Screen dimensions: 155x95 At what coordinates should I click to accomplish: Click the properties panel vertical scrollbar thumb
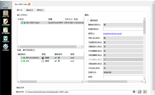pos(144,27)
